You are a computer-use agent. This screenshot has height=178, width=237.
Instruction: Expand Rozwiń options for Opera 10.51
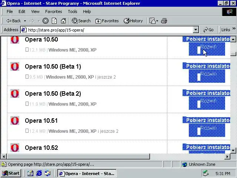207,130
